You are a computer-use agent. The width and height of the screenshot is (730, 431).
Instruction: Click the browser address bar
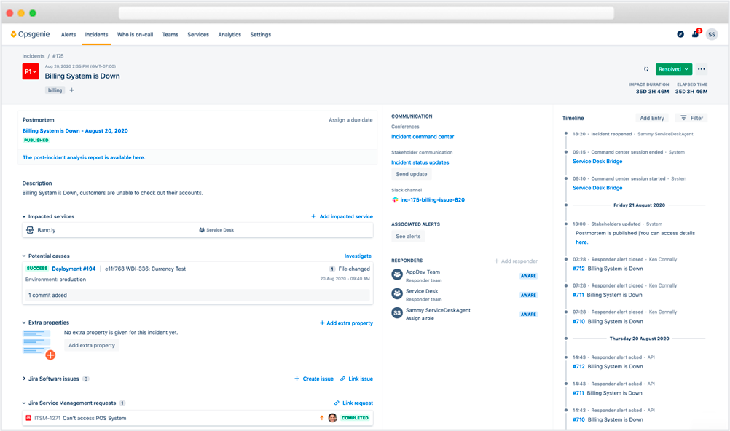(366, 13)
